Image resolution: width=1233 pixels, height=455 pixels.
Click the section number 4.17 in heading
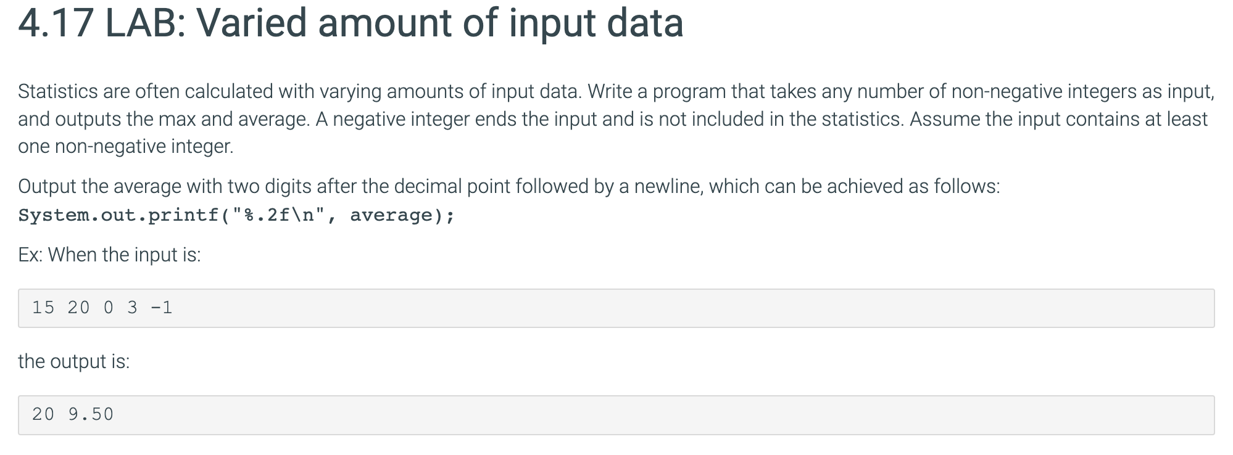(x=56, y=24)
